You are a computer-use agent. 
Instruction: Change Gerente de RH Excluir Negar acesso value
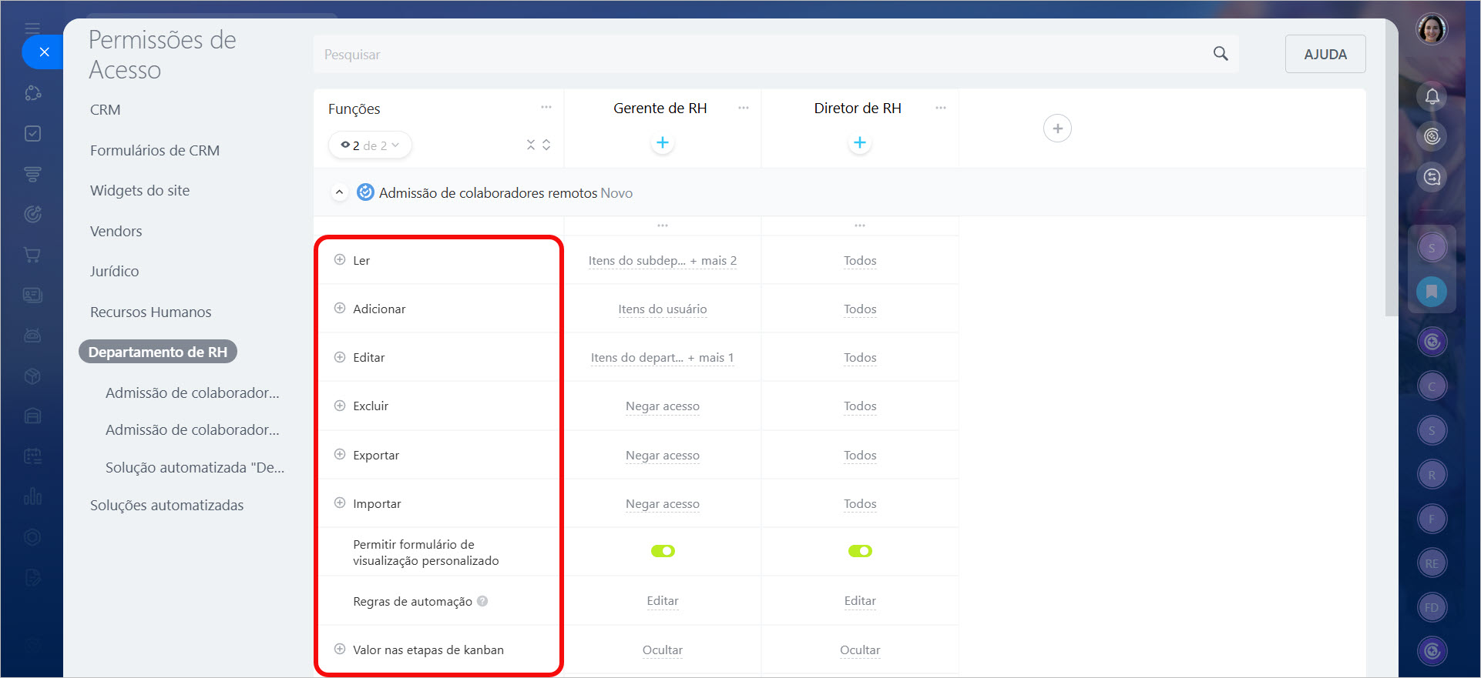click(x=663, y=406)
